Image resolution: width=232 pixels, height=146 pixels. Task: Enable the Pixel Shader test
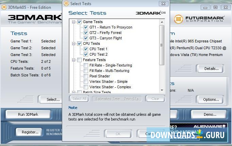[86, 76]
